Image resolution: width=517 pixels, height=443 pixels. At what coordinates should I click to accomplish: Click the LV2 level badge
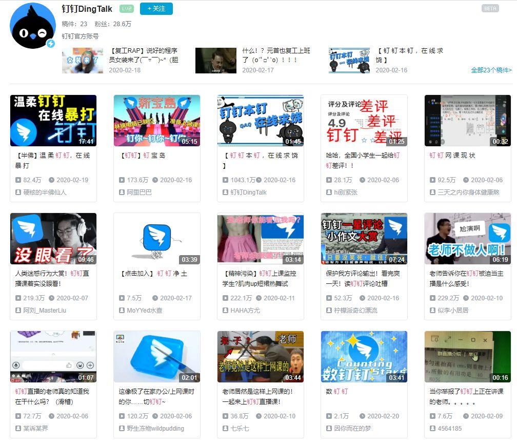[126, 9]
